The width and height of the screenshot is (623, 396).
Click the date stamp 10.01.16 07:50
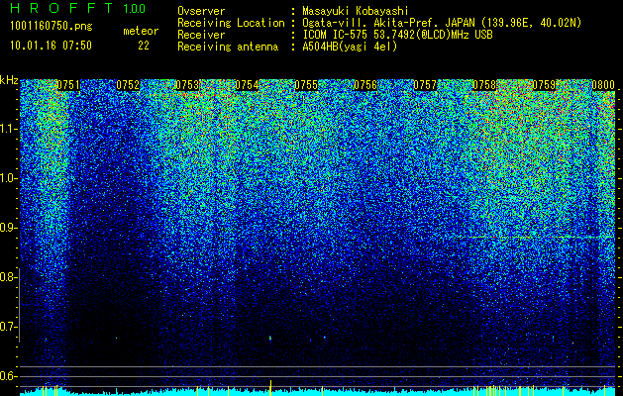tap(51, 46)
